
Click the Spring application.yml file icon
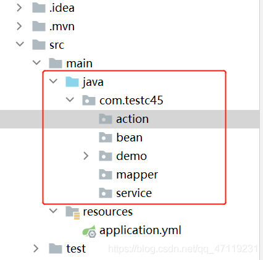point(89,232)
